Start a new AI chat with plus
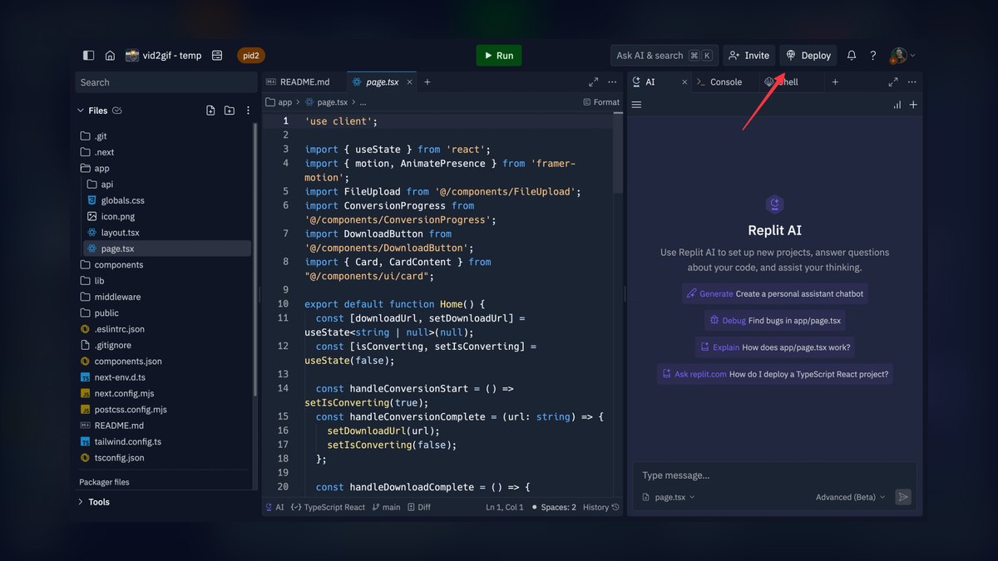The width and height of the screenshot is (998, 561). (x=913, y=105)
